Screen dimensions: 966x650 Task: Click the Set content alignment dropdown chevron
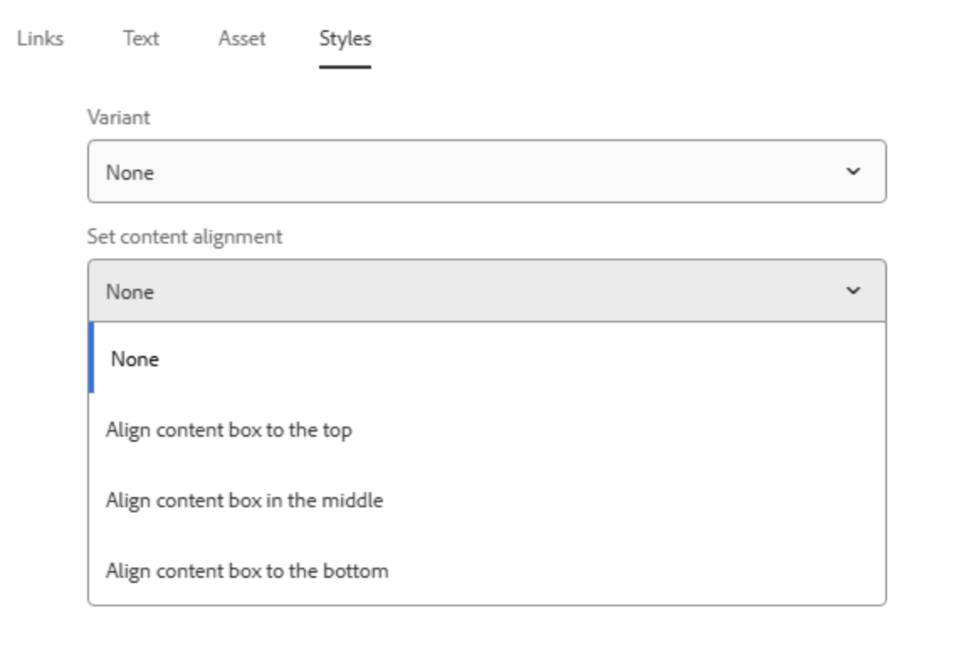tap(855, 290)
